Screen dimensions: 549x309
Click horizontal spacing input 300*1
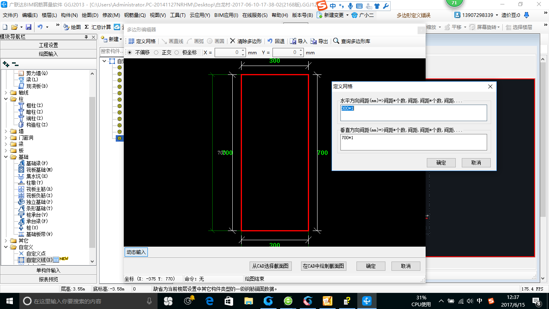414,113
